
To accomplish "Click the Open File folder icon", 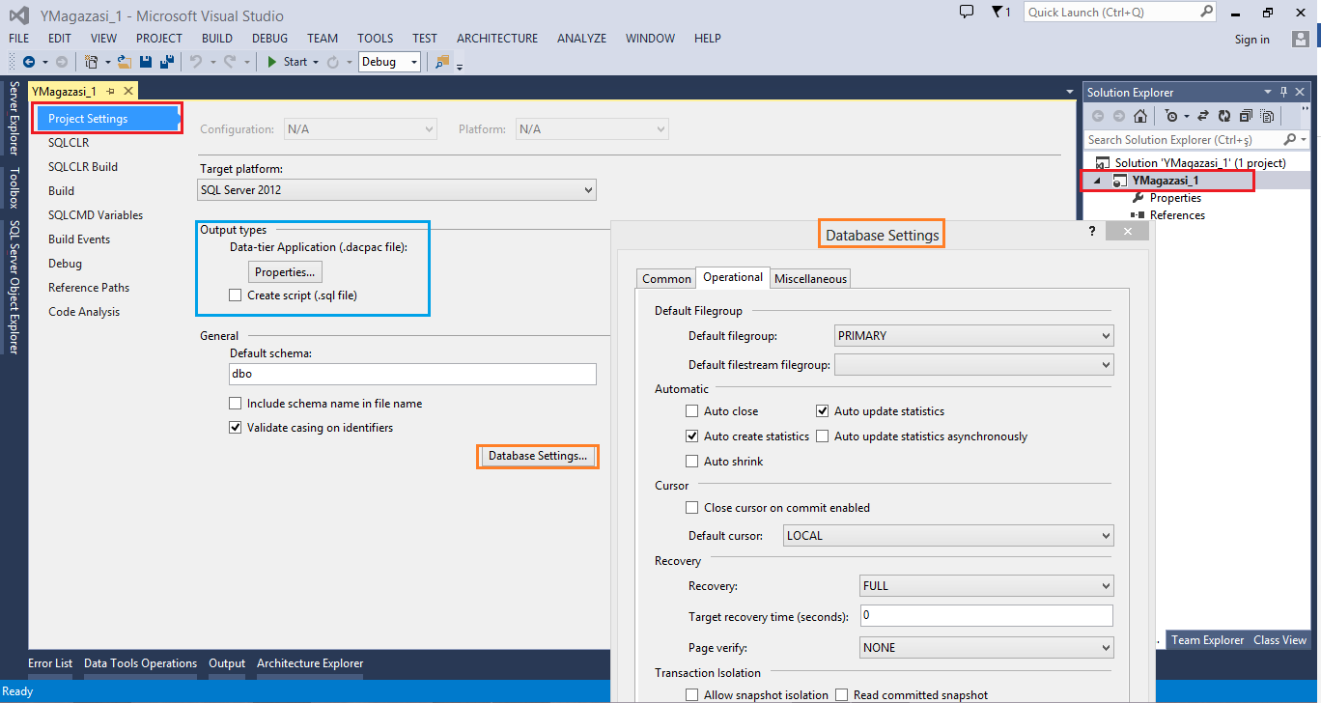I will 124,62.
